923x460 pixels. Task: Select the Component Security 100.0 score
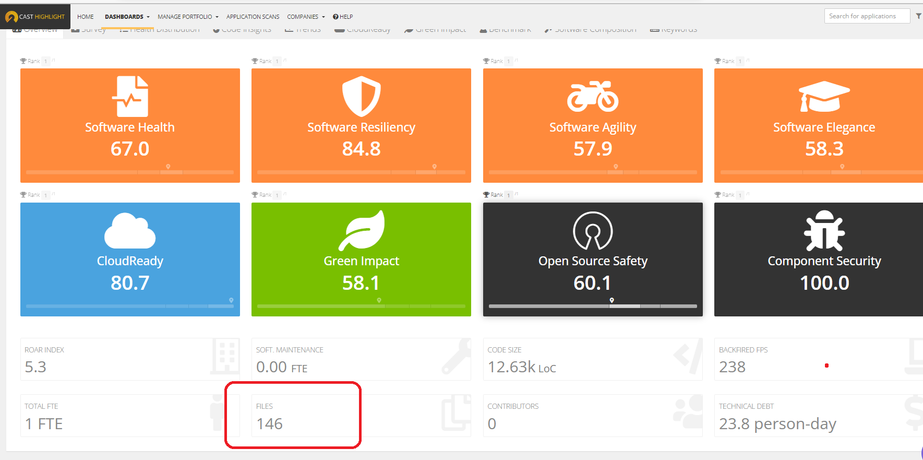point(824,283)
